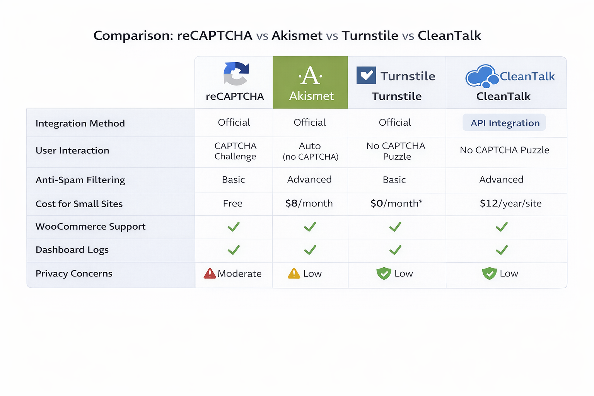594x396 pixels.
Task: Click green shield in Turnstile privacy cell
Action: (x=384, y=274)
